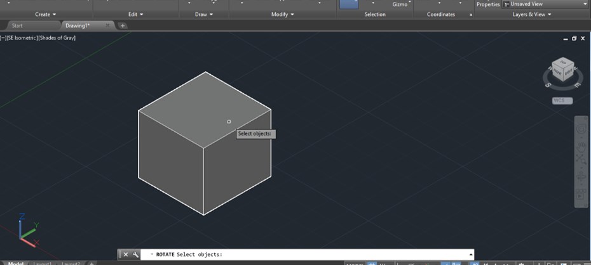Image resolution: width=591 pixels, height=265 pixels.
Task: Click the SE Isometric view label
Action: coord(22,38)
